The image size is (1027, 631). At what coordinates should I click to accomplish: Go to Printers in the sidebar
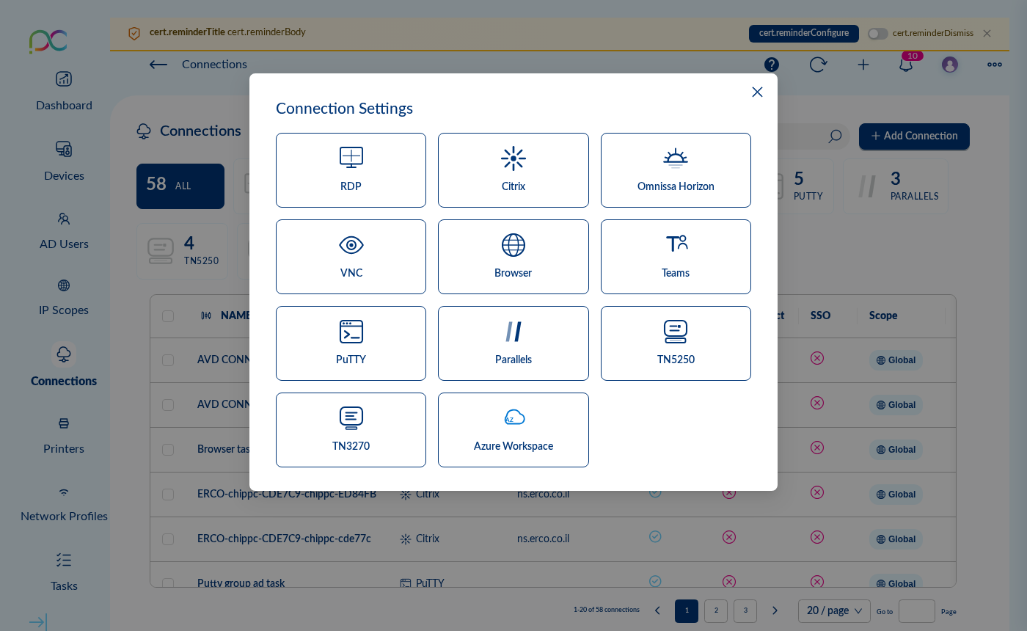tap(64, 434)
